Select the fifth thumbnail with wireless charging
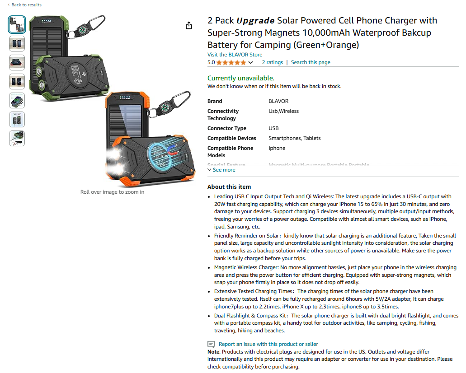Image resolution: width=466 pixels, height=373 pixels. tap(17, 101)
